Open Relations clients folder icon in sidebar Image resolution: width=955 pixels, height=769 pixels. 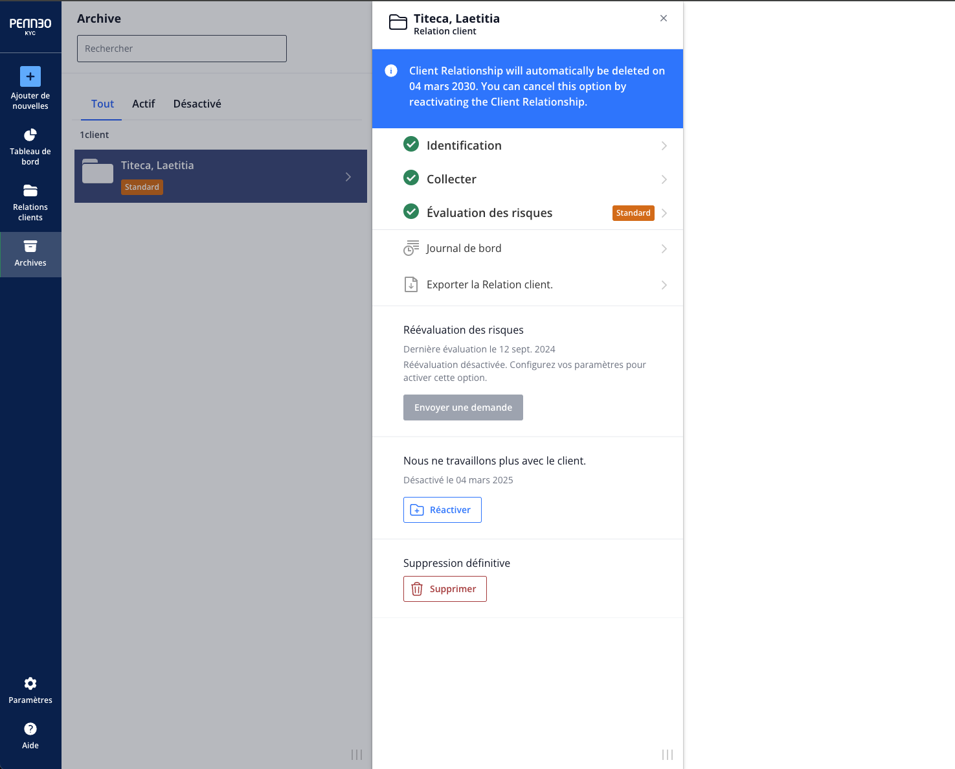pyautogui.click(x=30, y=190)
